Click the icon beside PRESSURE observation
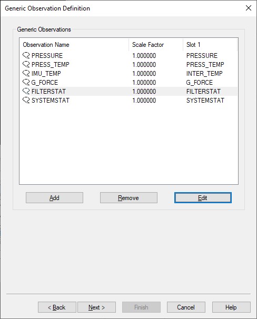 coord(26,55)
